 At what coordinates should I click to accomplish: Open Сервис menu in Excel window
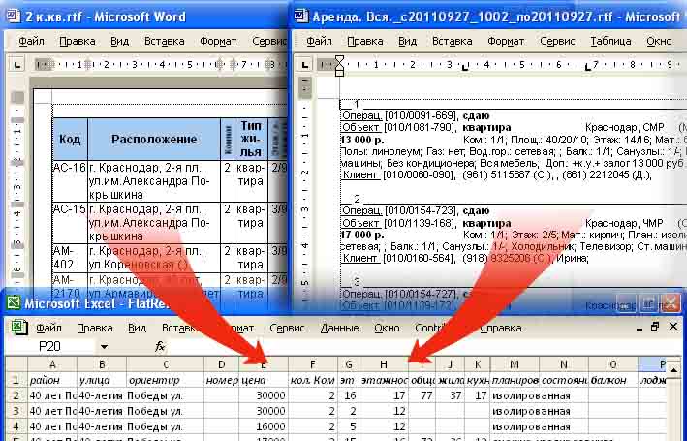(x=287, y=328)
